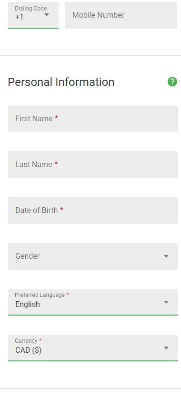
Task: Select the CAD ($) currency value
Action: pyautogui.click(x=28, y=350)
